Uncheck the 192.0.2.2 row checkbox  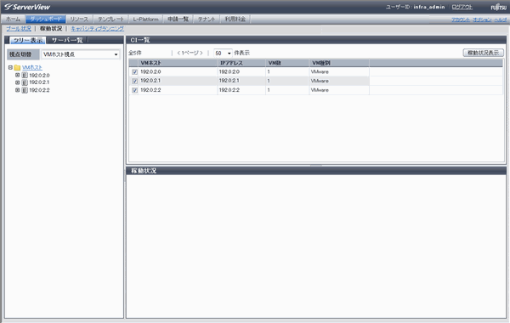134,90
